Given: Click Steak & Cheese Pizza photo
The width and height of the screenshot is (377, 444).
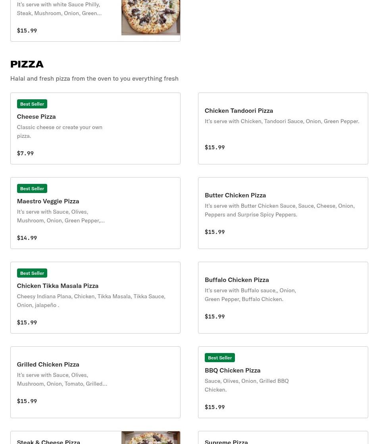Looking at the screenshot, I should [x=151, y=438].
